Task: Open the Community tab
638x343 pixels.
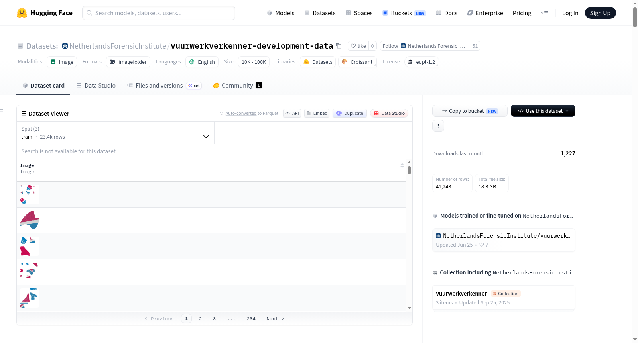Action: [237, 85]
